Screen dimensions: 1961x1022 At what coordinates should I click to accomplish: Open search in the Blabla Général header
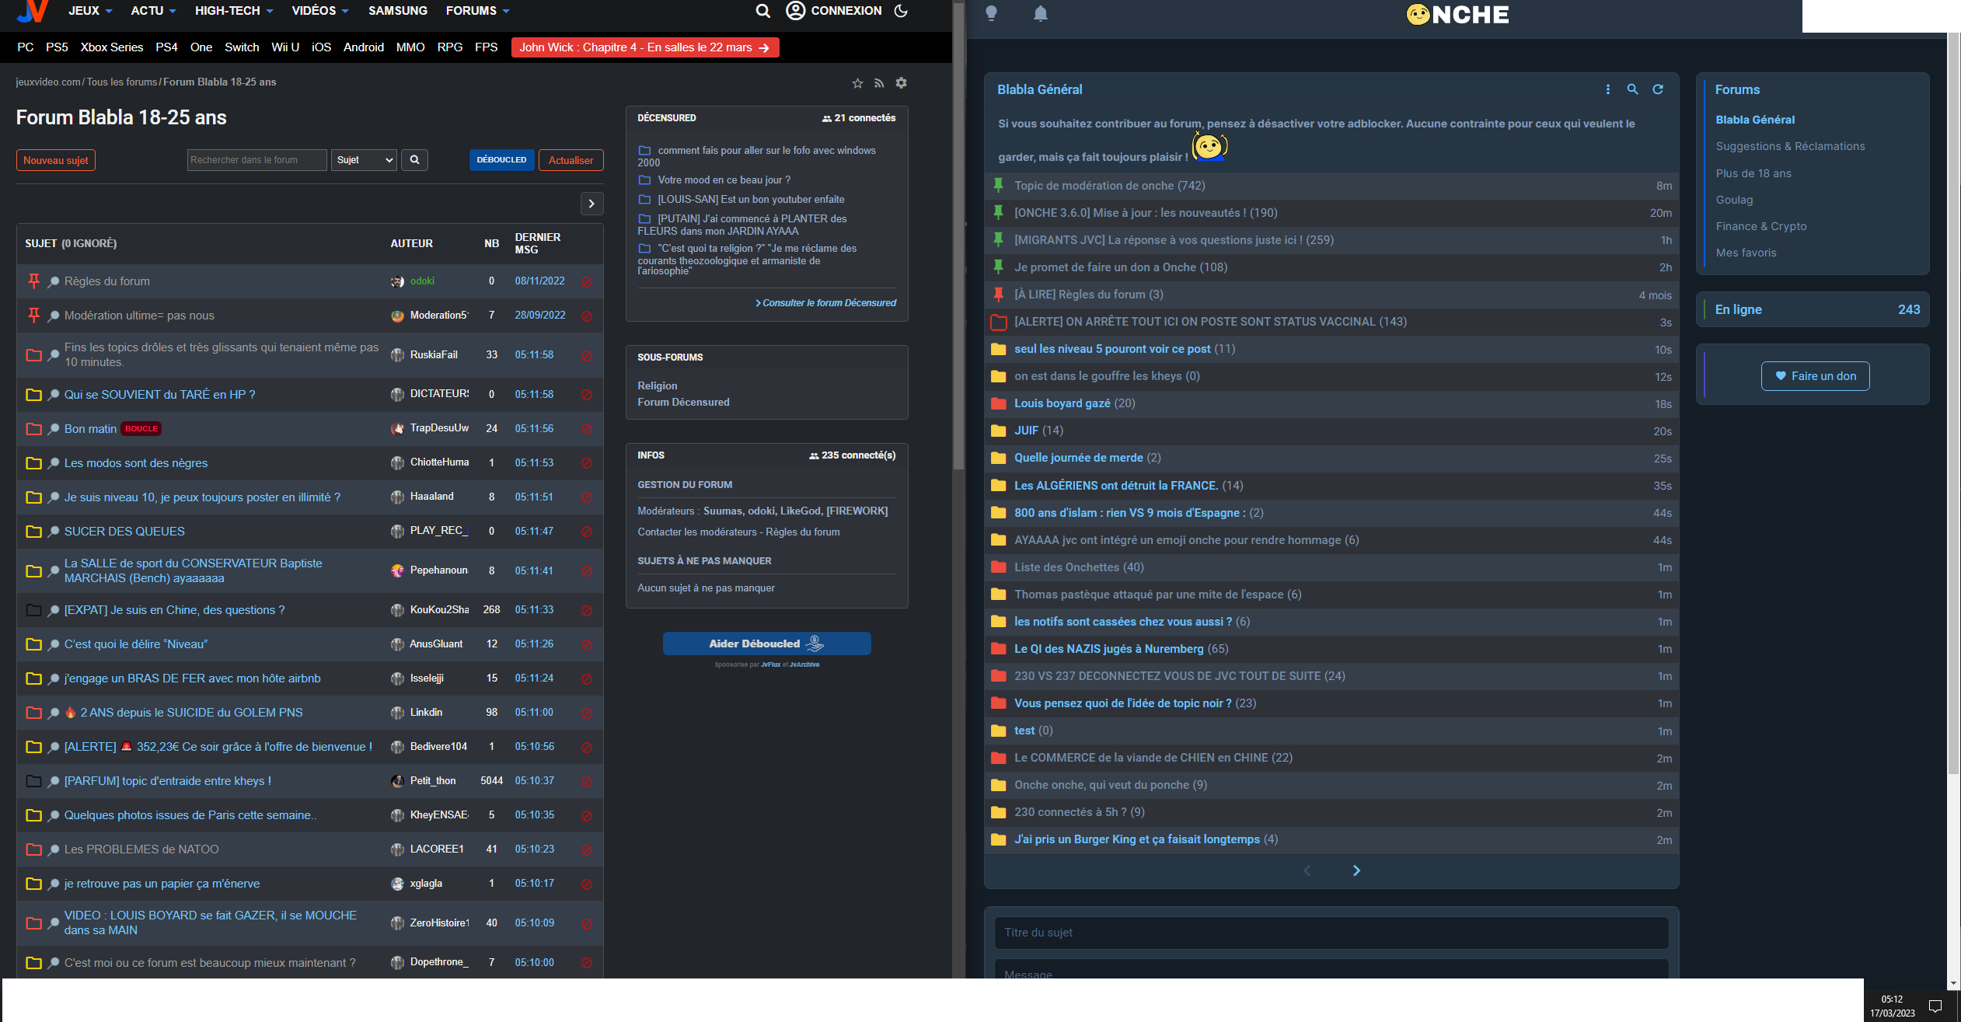pos(1633,89)
